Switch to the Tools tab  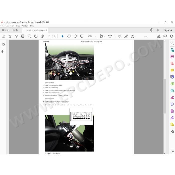coord(15,30)
